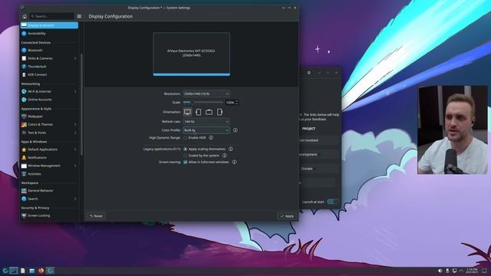Select Apply scaling themselves radio

coord(186,149)
